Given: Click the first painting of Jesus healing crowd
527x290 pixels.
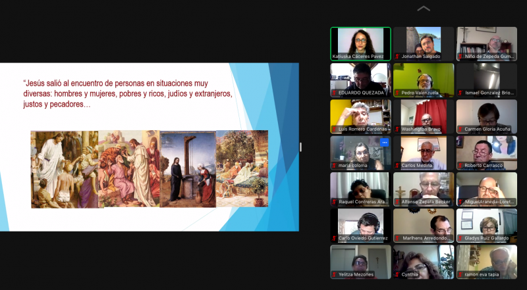Looking at the screenshot, I should coord(65,170).
